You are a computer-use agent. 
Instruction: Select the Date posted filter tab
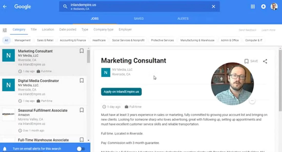[x=68, y=29]
